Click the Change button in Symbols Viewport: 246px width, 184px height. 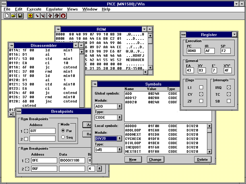point(155,160)
